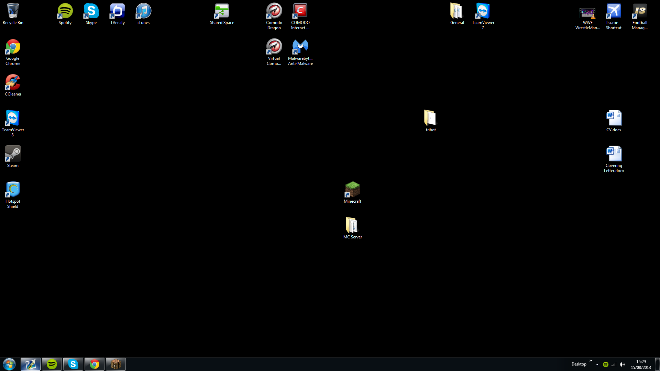Expand the Desktop toolbar chevron
The width and height of the screenshot is (660, 371).
coord(590,361)
